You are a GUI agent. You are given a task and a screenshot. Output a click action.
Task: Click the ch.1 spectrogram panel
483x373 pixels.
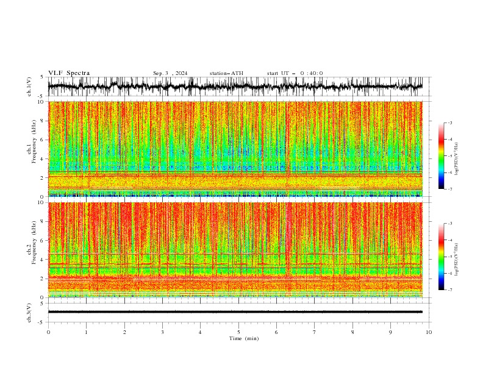pyautogui.click(x=235, y=149)
